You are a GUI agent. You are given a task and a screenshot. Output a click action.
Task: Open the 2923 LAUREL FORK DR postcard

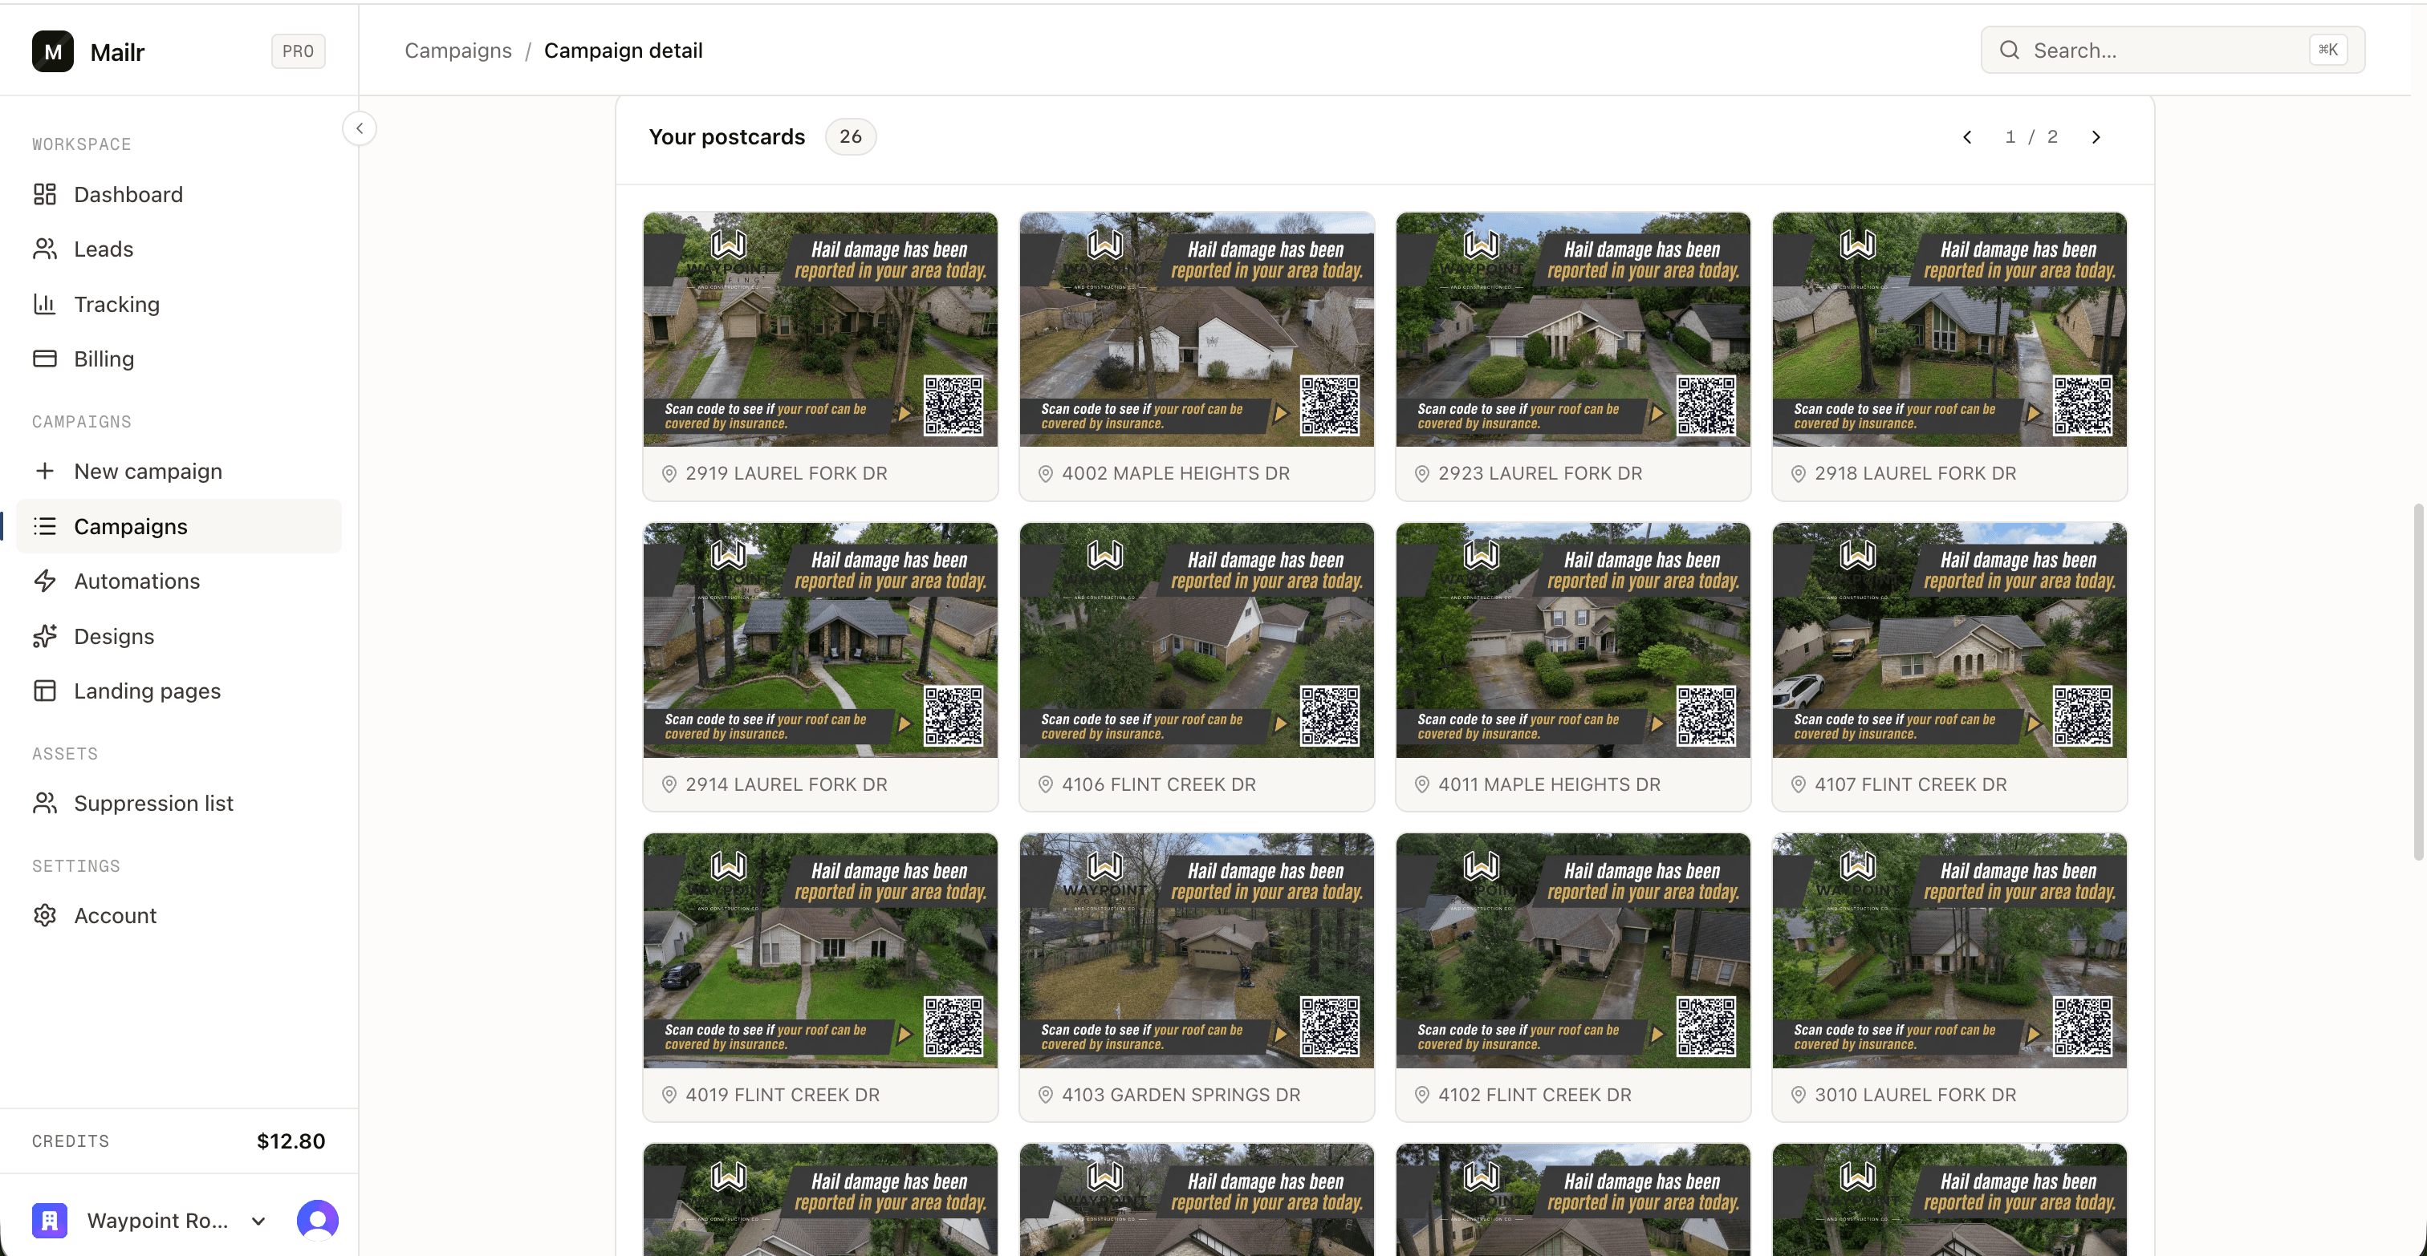click(x=1573, y=357)
